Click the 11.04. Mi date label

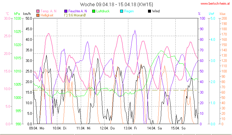(83, 128)
